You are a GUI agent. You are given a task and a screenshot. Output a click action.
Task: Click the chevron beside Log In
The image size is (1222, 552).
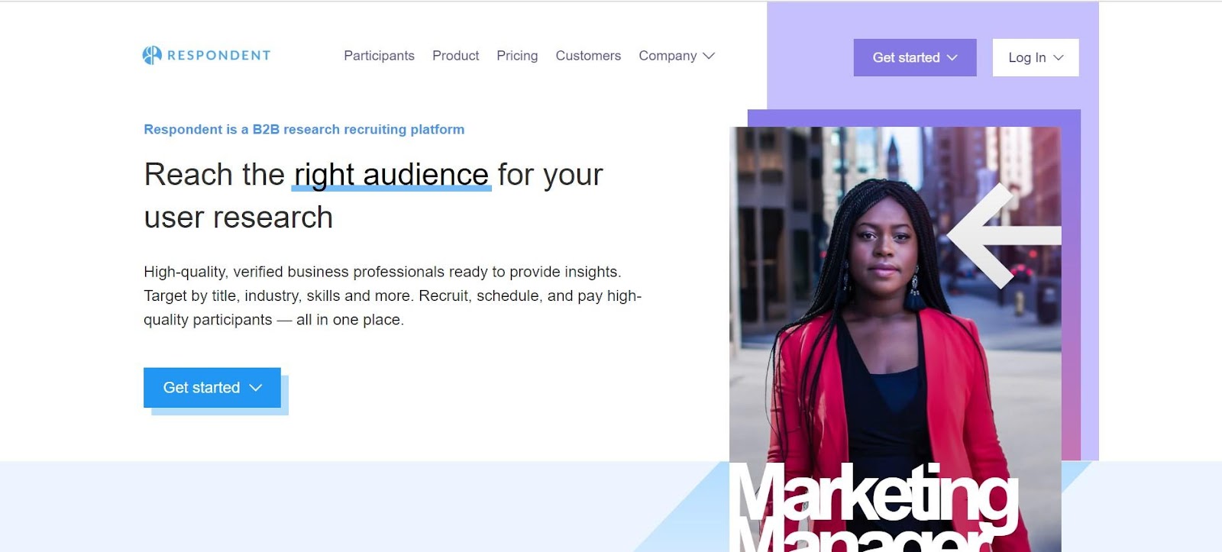1059,57
